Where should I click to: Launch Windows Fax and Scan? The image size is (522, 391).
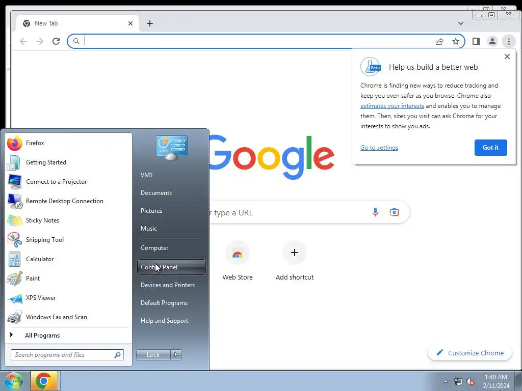coord(68,317)
